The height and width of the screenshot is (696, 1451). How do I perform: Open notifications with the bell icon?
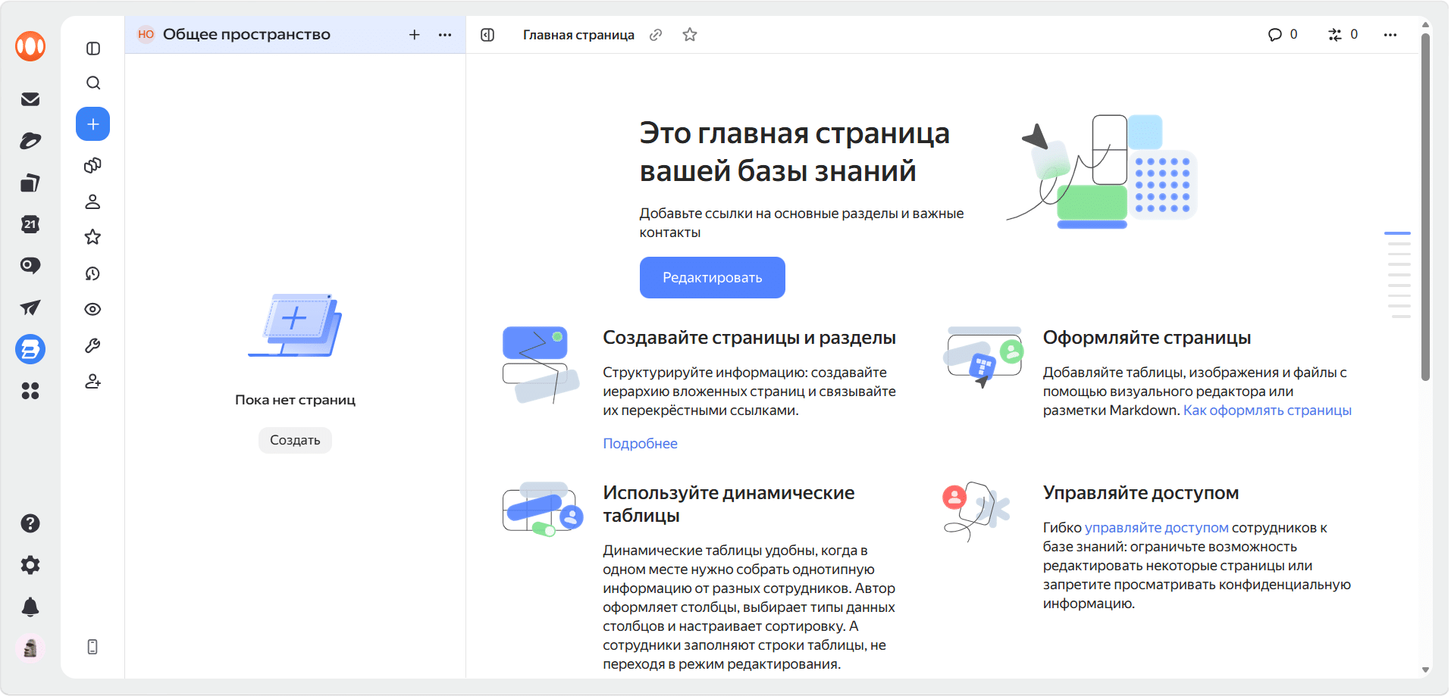pyautogui.click(x=30, y=607)
